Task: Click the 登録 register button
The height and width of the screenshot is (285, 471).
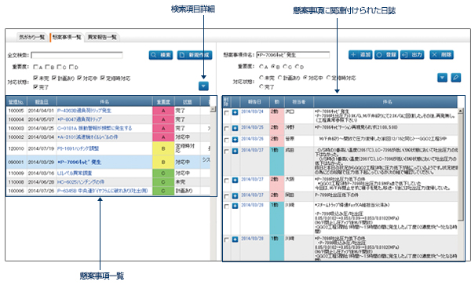Action: (386, 55)
